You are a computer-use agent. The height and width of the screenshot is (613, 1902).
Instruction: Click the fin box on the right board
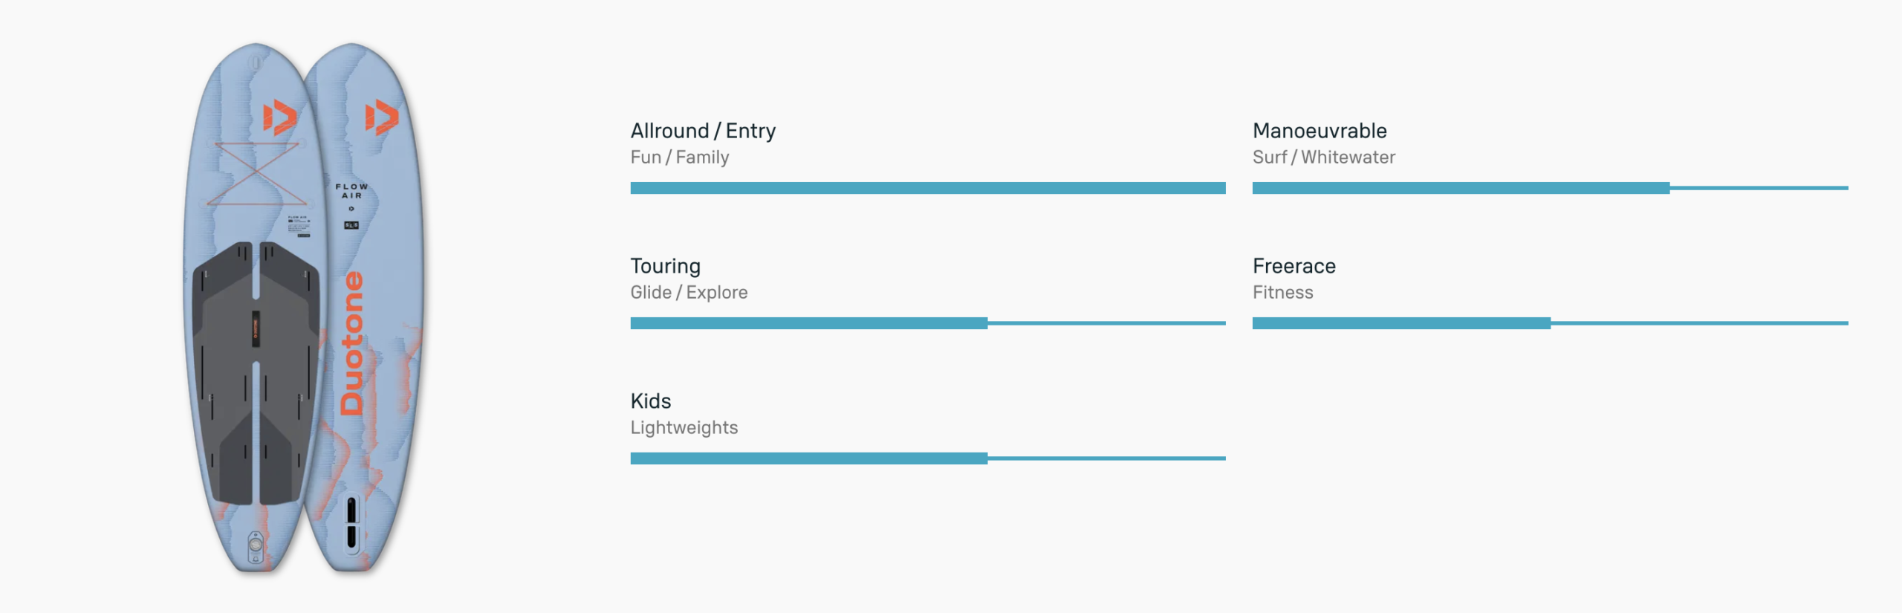[x=351, y=523]
